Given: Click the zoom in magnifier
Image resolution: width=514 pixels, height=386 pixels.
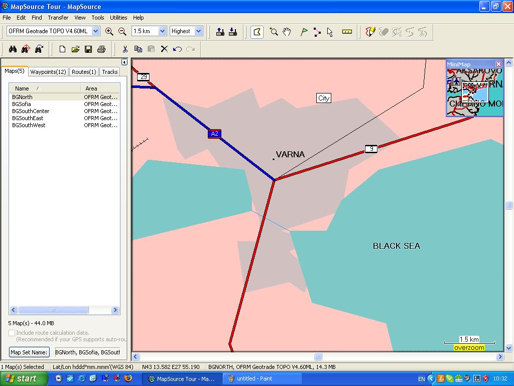Looking at the screenshot, I should pyautogui.click(x=109, y=31).
